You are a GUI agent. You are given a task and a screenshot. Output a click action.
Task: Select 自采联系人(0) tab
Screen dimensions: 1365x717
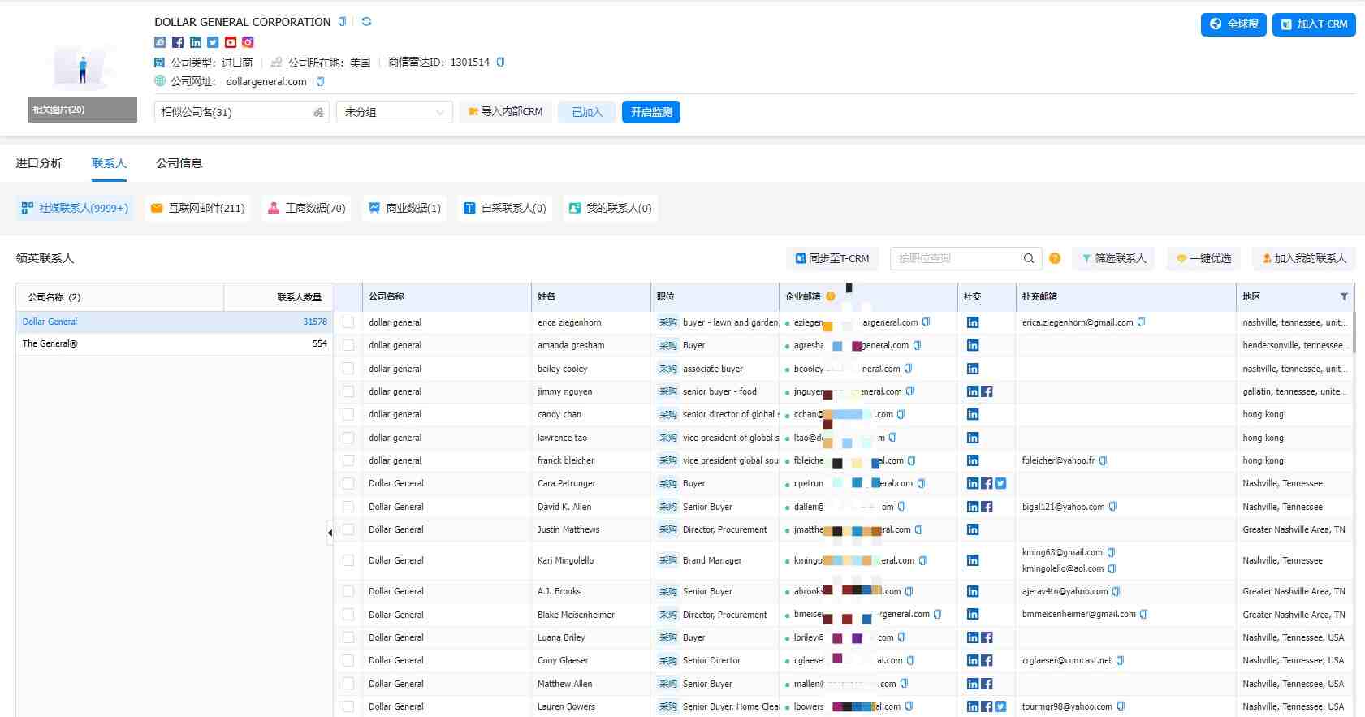tap(505, 208)
